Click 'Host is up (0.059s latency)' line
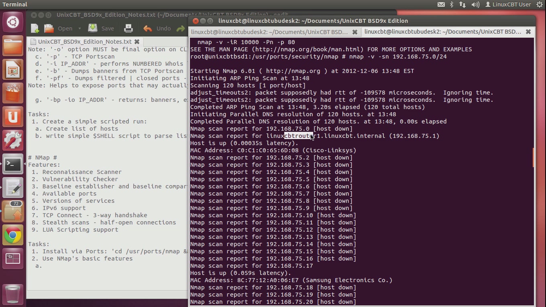This screenshot has height=307, width=546. point(240,273)
